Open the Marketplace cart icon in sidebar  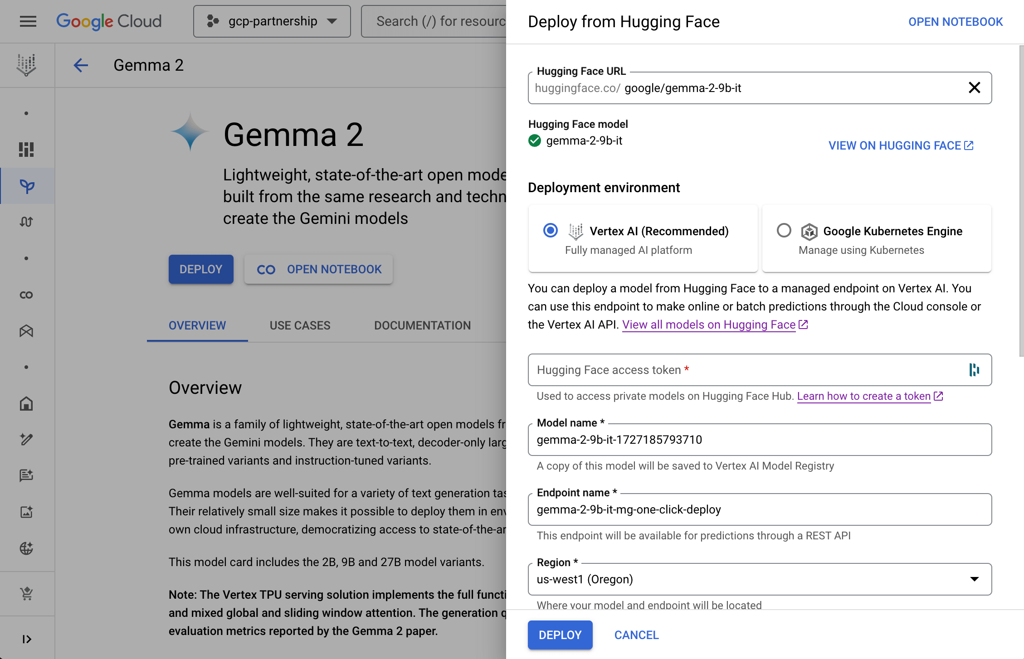(26, 593)
